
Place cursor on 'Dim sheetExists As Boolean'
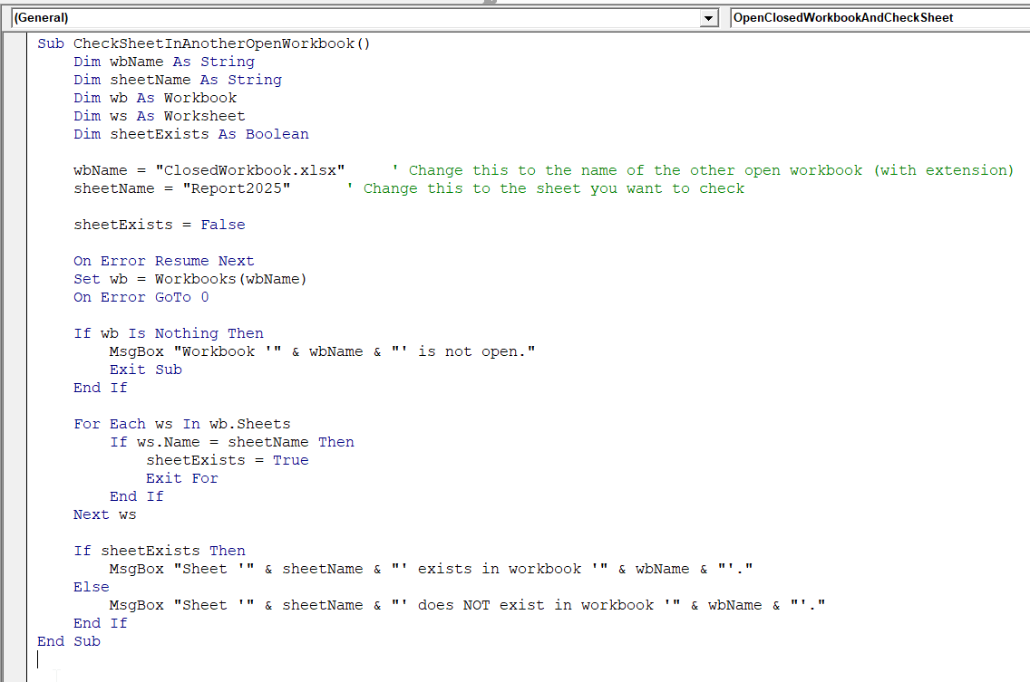coord(190,134)
